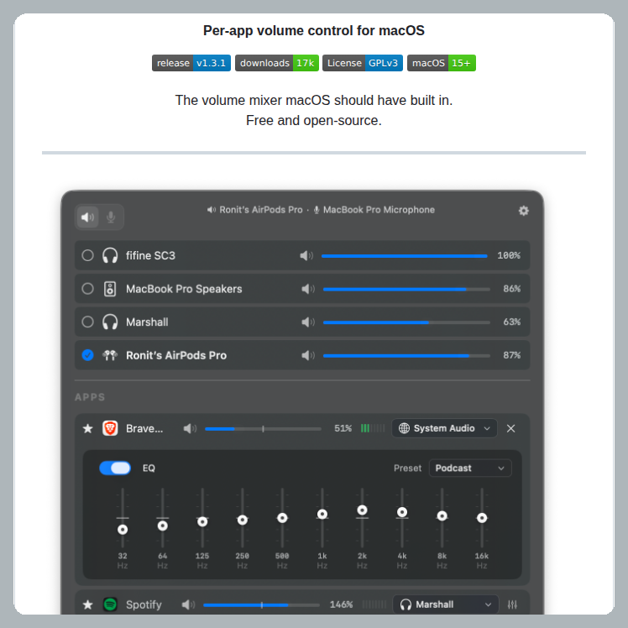Toggle favorite star for Brave
Image resolution: width=628 pixels, height=628 pixels.
87,428
